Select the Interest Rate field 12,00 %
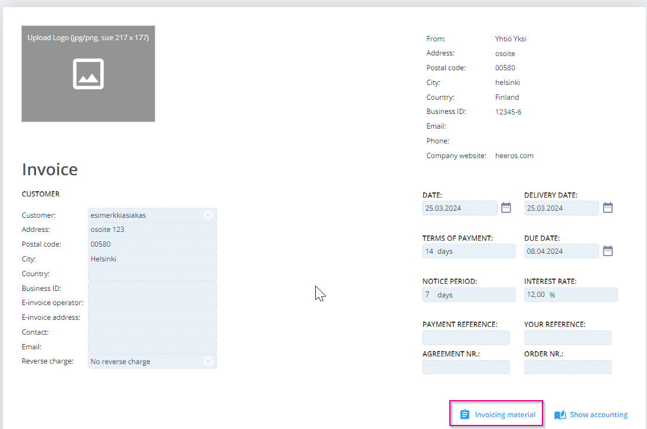 (571, 294)
